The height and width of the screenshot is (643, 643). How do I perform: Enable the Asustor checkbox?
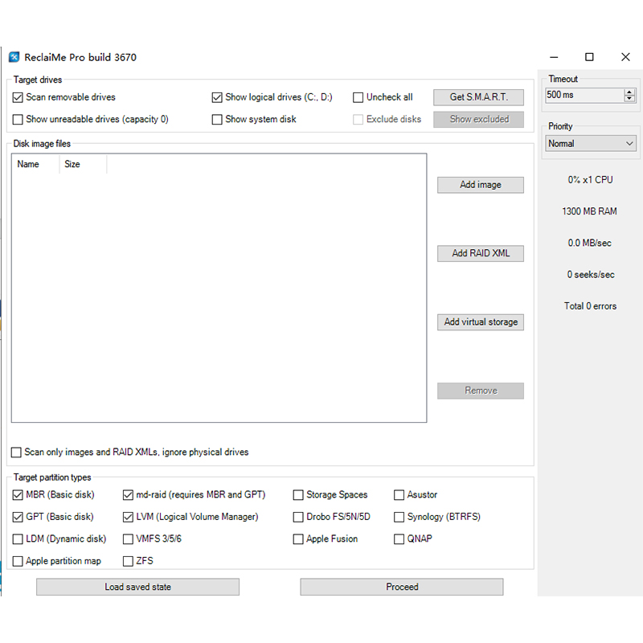coord(399,495)
